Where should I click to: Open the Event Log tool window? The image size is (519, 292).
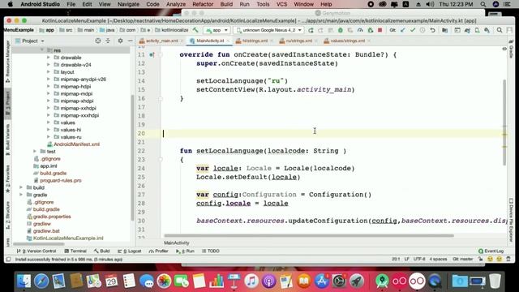point(491,251)
